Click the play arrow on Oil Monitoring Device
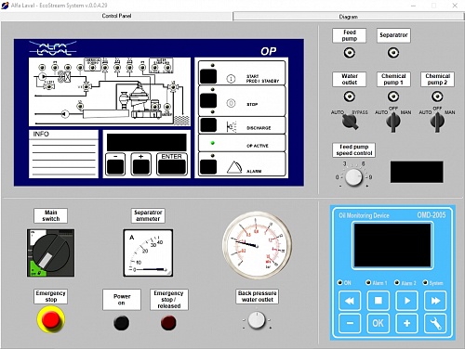The image size is (465, 349). click(406, 301)
